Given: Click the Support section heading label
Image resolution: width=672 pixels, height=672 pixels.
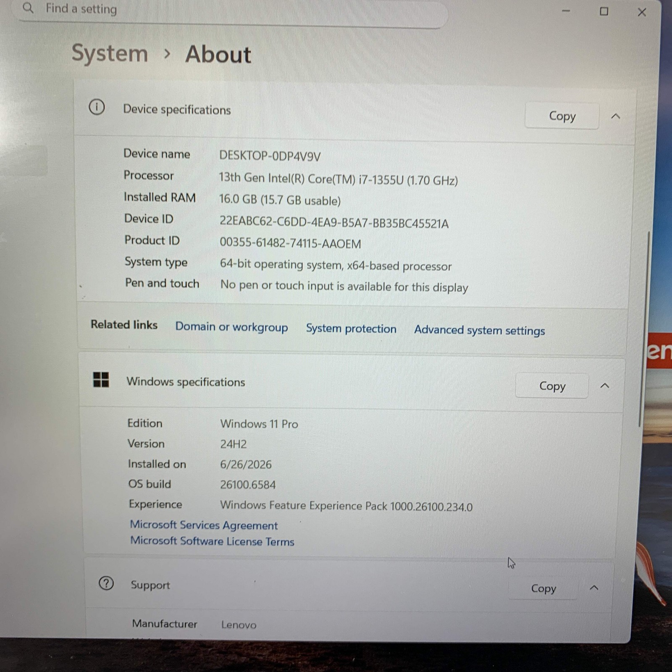Looking at the screenshot, I should pyautogui.click(x=150, y=585).
